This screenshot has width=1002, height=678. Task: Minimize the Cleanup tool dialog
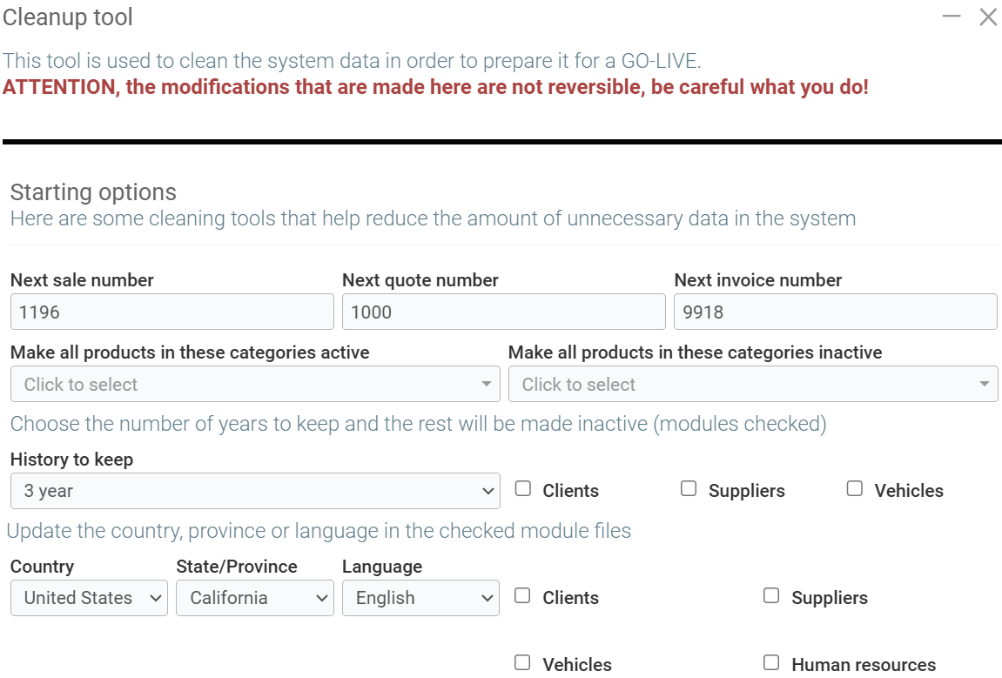click(952, 17)
